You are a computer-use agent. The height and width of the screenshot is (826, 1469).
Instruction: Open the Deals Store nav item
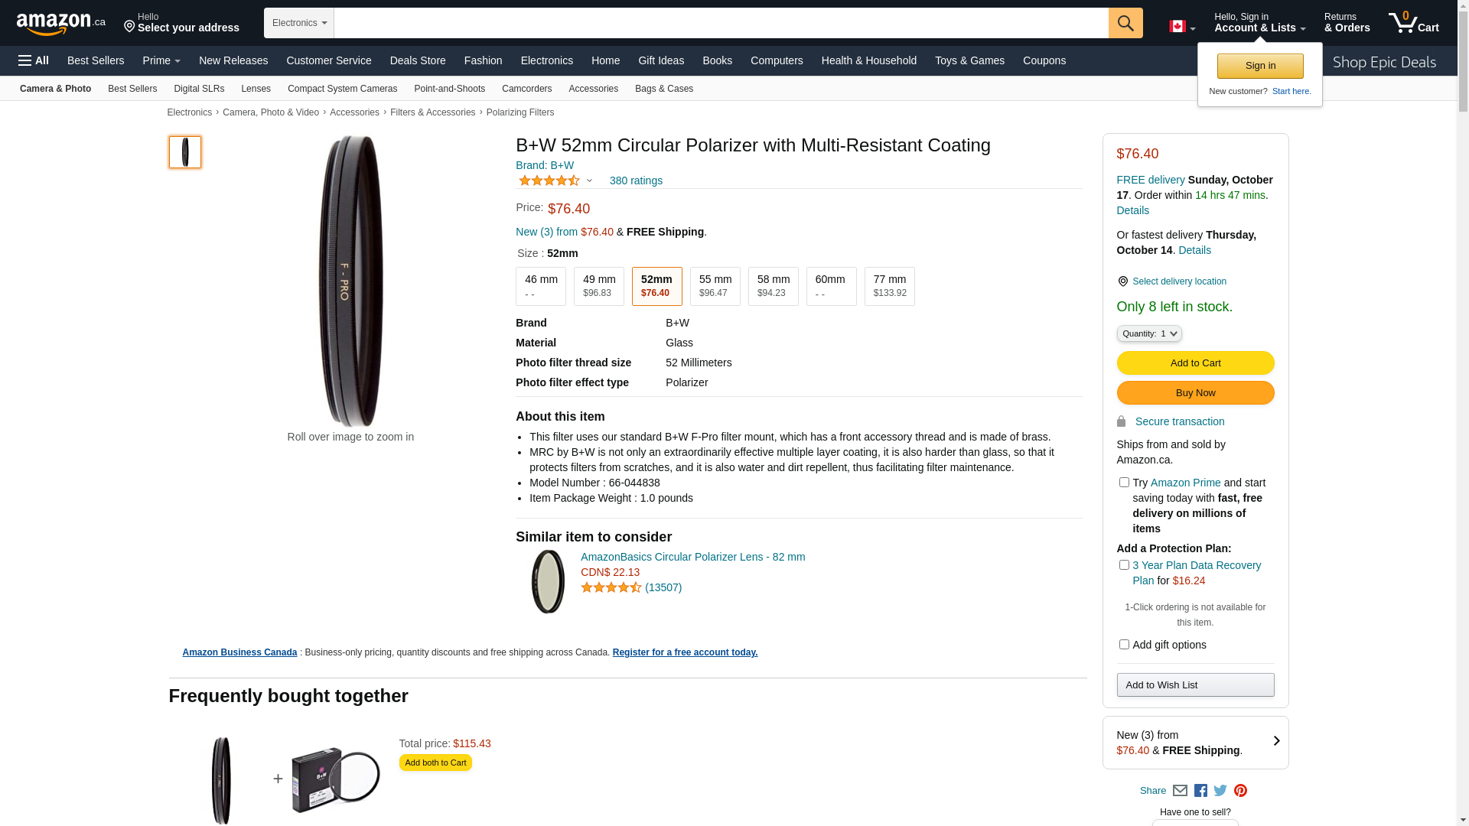coord(417,60)
